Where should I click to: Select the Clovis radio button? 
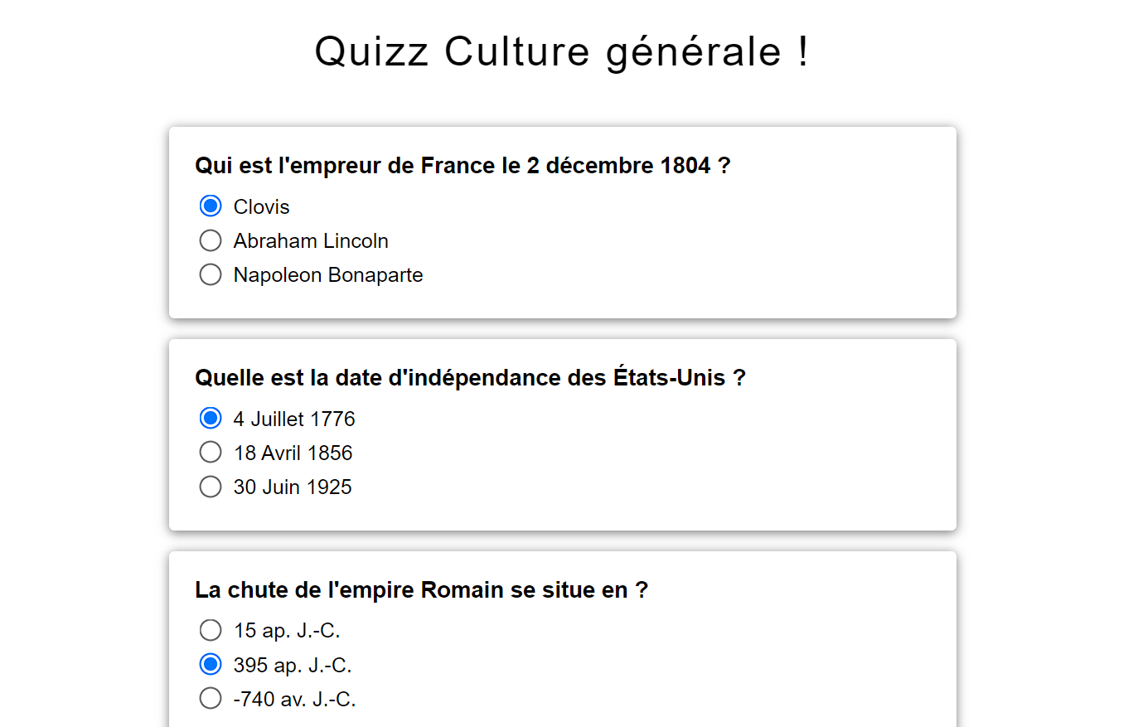(x=211, y=206)
